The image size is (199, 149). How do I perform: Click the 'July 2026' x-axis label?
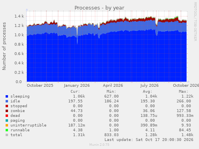point(149,86)
